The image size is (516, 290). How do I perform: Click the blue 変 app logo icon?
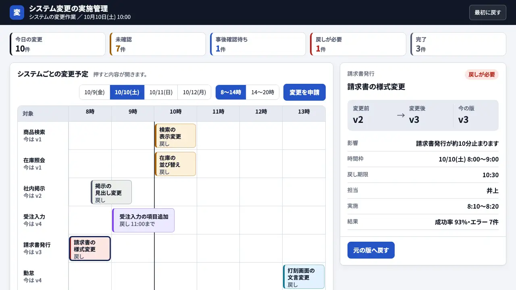(17, 12)
